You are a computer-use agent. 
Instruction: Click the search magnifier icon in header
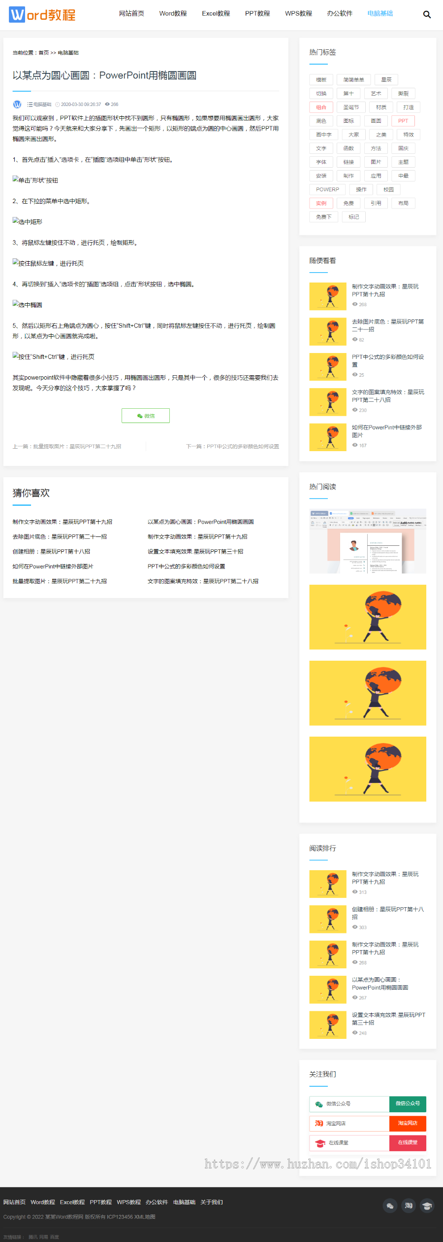point(427,14)
